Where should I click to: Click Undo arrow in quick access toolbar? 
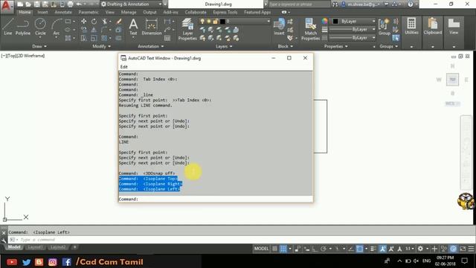coord(79,4)
